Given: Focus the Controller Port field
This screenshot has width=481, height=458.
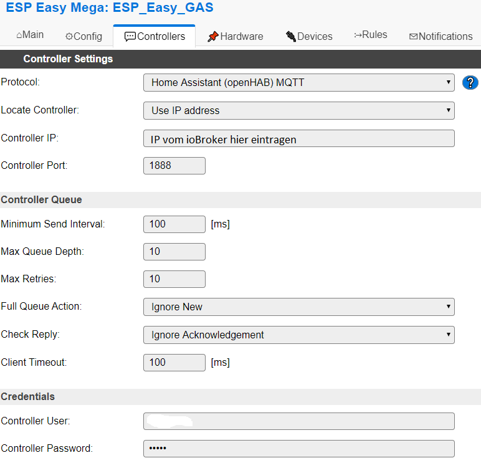Looking at the screenshot, I should click(x=174, y=166).
